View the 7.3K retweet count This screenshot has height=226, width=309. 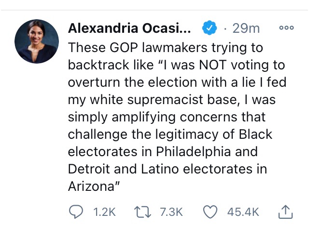(171, 212)
